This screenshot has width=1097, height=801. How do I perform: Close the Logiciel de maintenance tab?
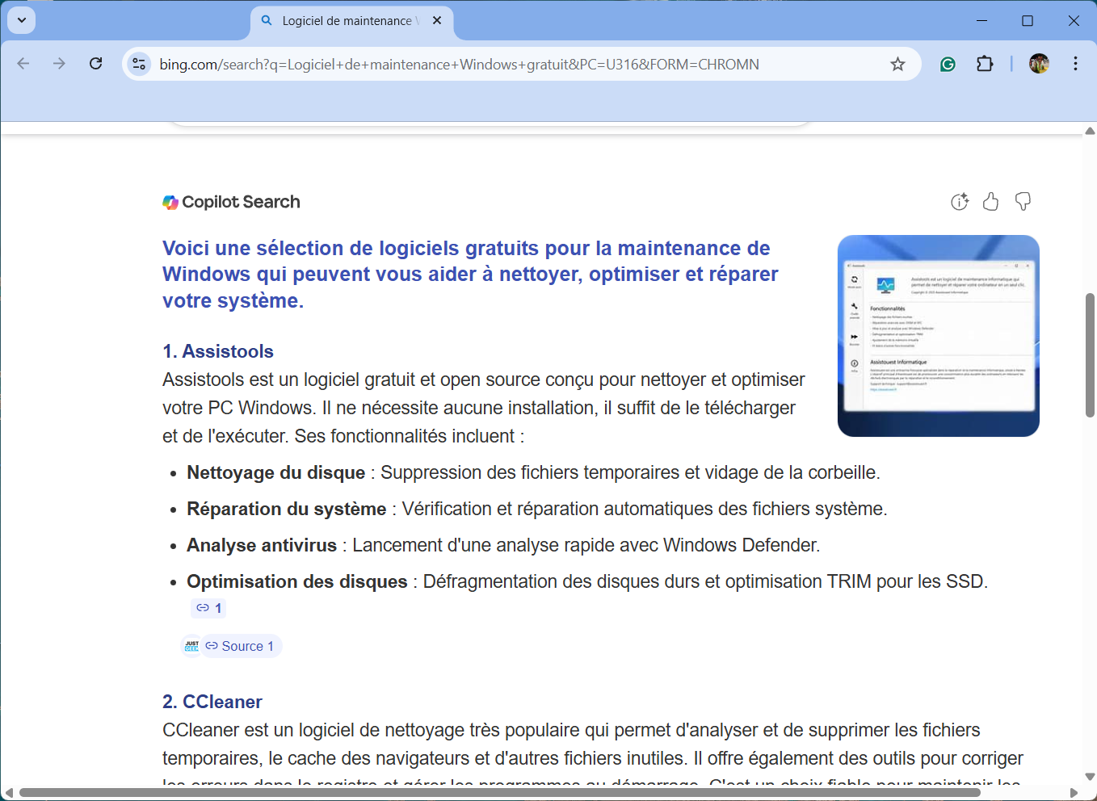tap(437, 20)
